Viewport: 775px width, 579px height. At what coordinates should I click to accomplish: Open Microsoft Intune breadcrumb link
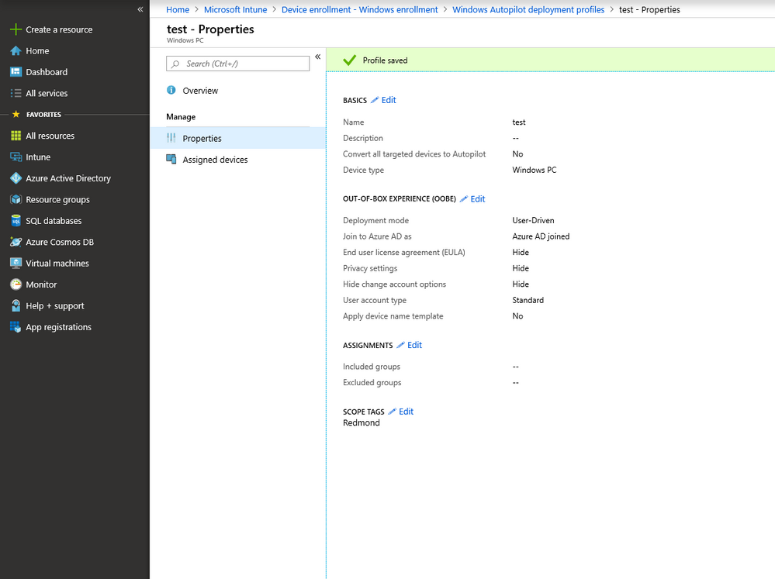[235, 9]
